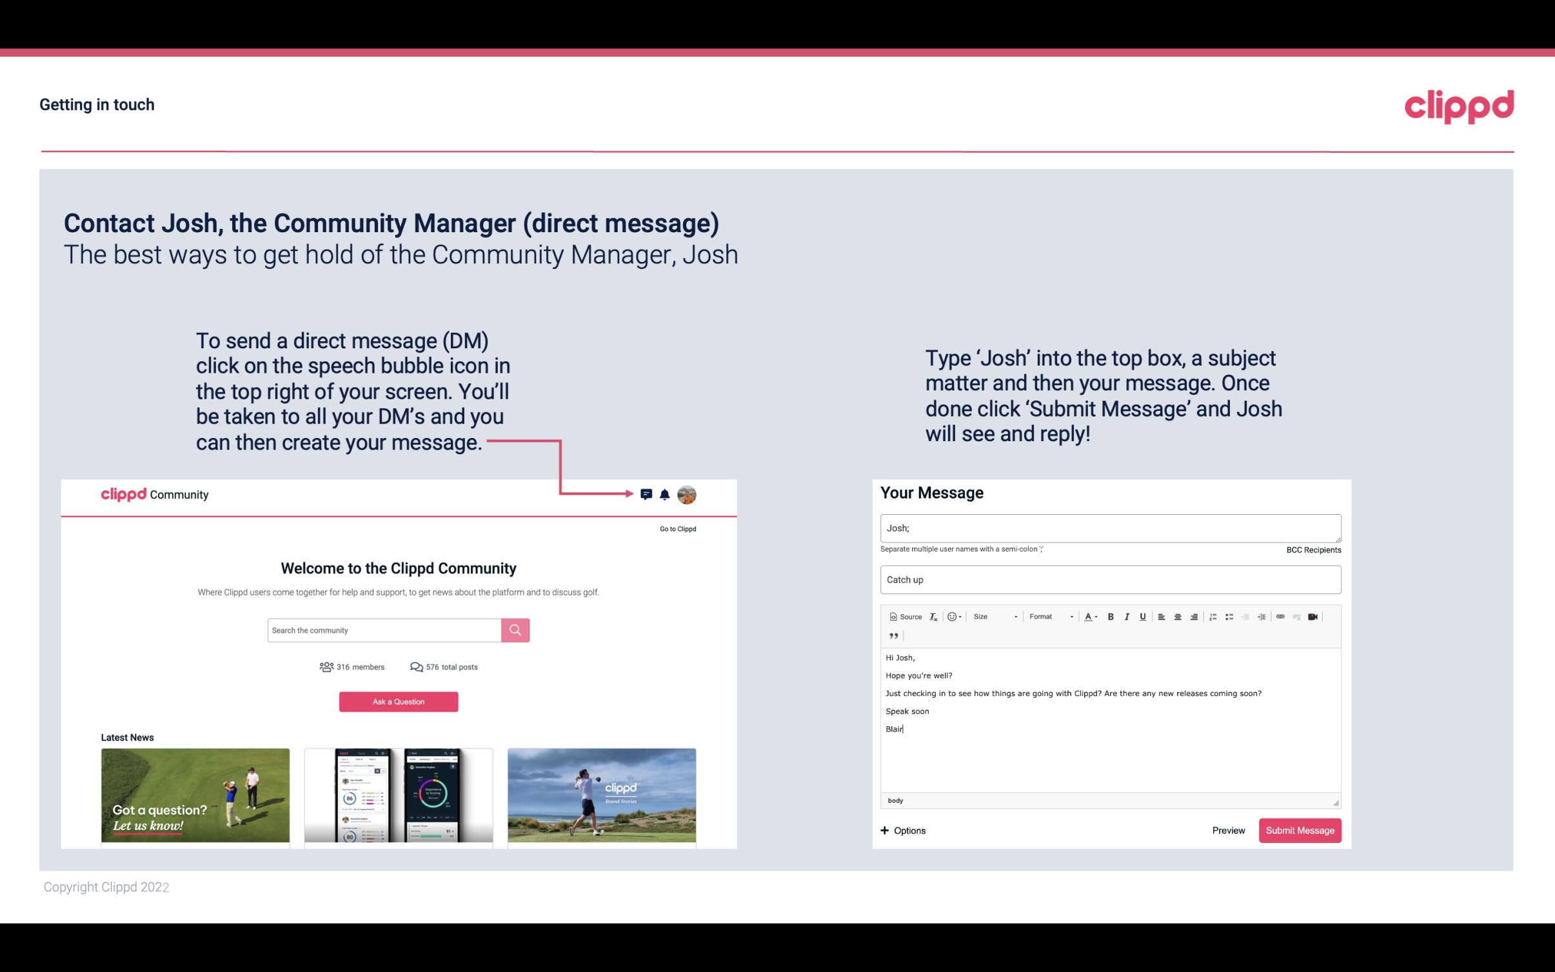Click the Go to Clippd link
Image resolution: width=1555 pixels, height=972 pixels.
click(x=676, y=528)
